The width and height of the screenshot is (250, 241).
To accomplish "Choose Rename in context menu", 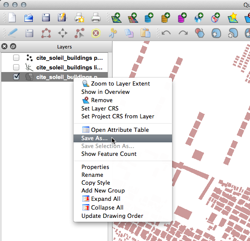I will (x=123, y=175).
